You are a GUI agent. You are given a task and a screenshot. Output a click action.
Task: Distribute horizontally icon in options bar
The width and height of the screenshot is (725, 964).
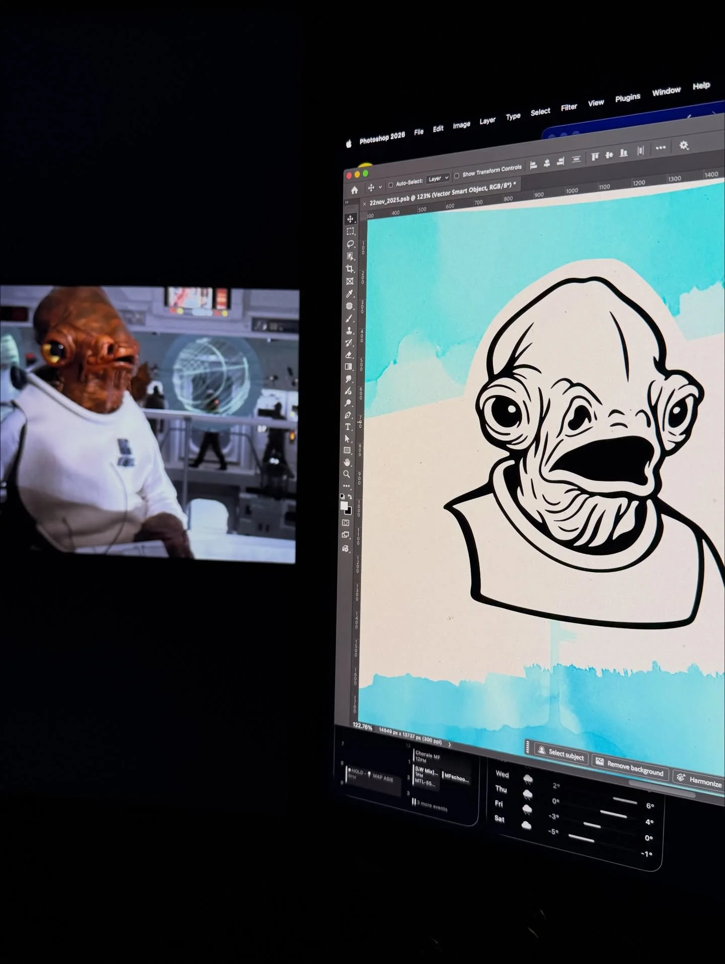click(641, 150)
